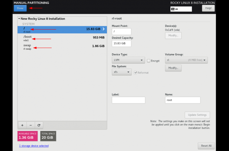229x151 pixels.
Task: Open the Volume Group rl dropdown
Action: [186, 60]
